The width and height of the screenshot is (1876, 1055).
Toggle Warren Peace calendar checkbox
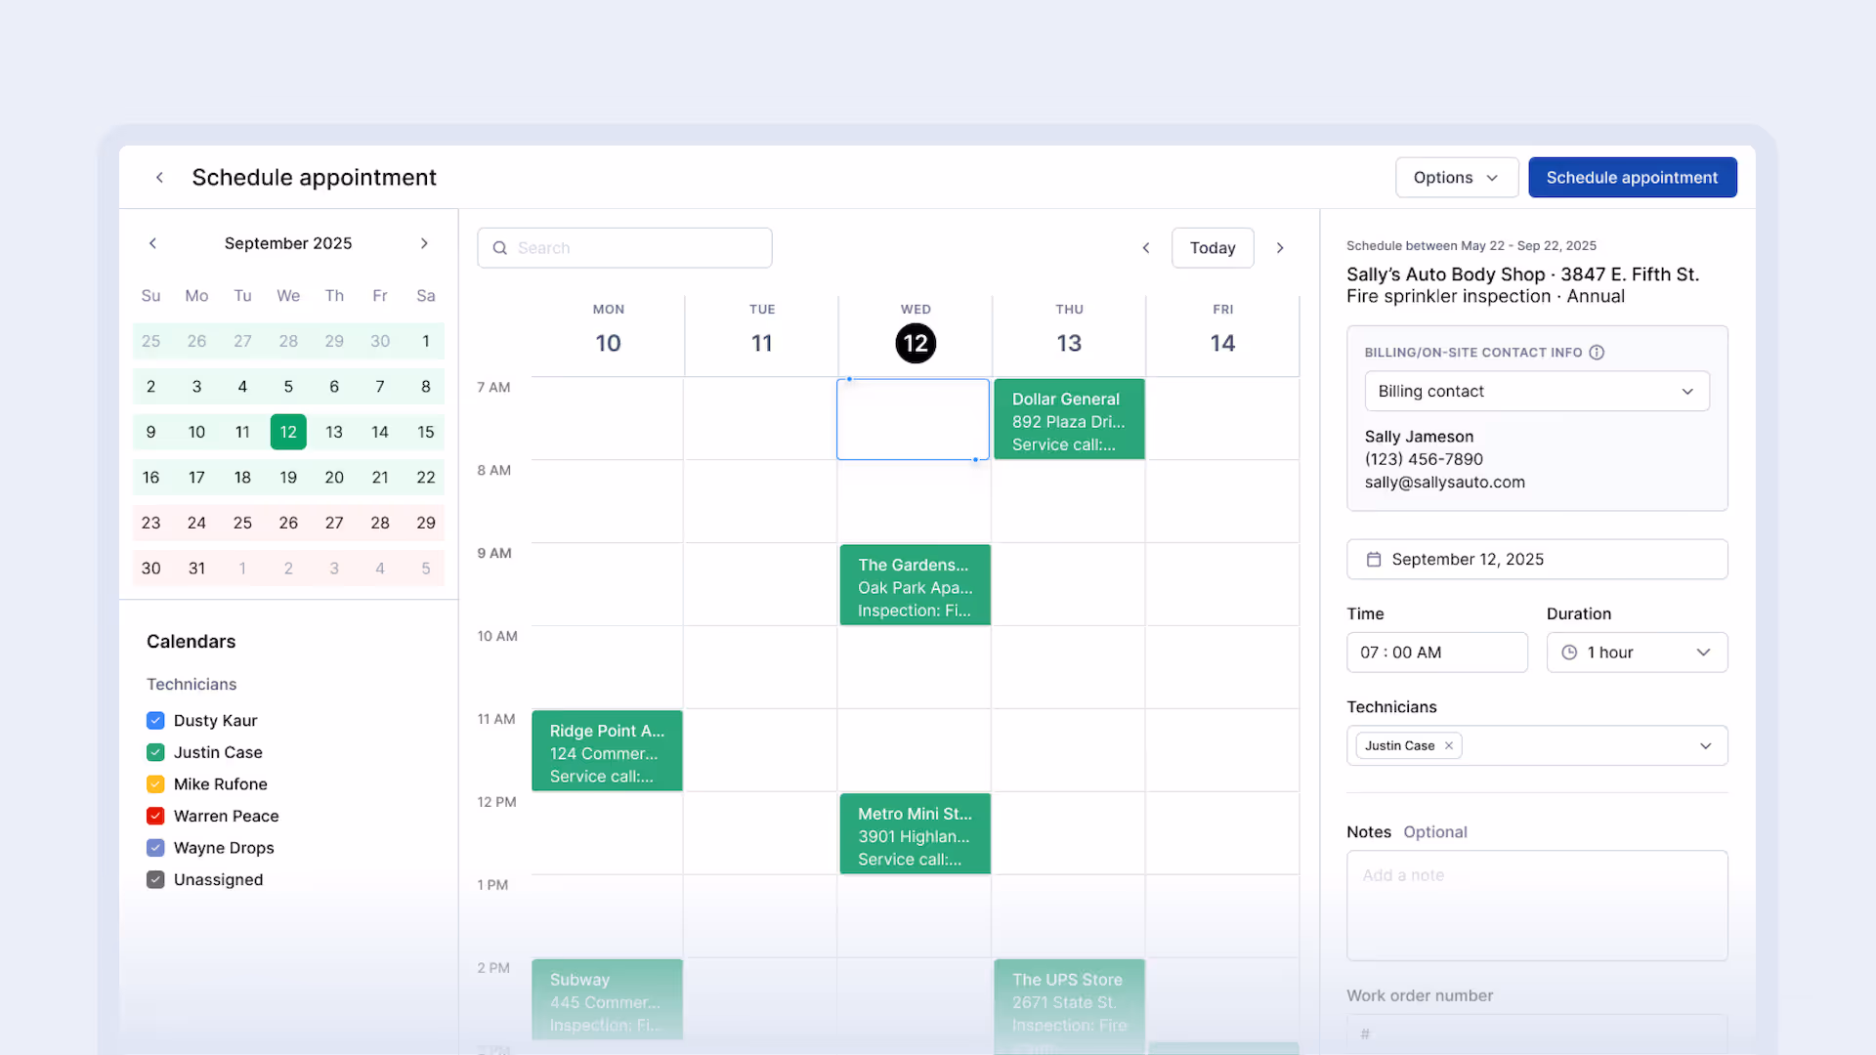(x=155, y=817)
